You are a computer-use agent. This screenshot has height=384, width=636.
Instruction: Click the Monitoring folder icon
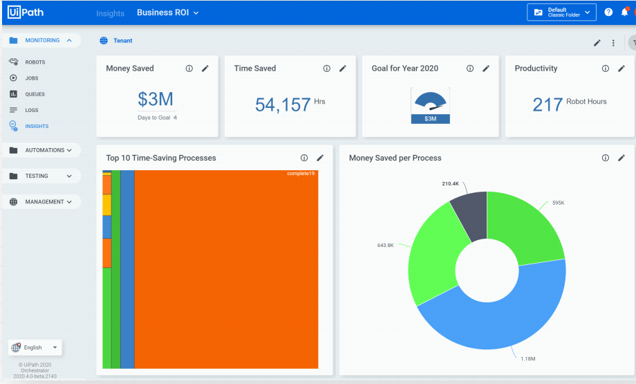click(13, 40)
